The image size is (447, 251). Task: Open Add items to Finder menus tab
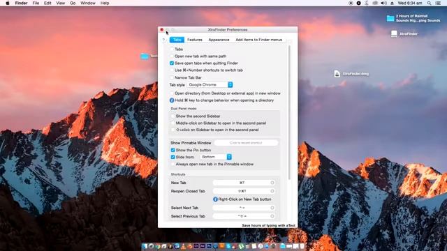coord(258,40)
